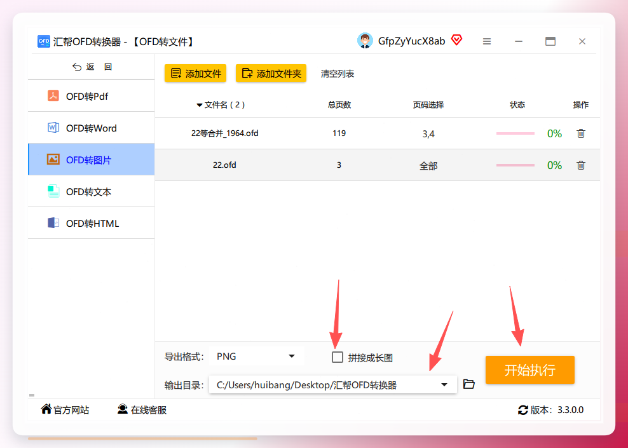
Task: Start conversion with 开始执行 button
Action: [530, 370]
